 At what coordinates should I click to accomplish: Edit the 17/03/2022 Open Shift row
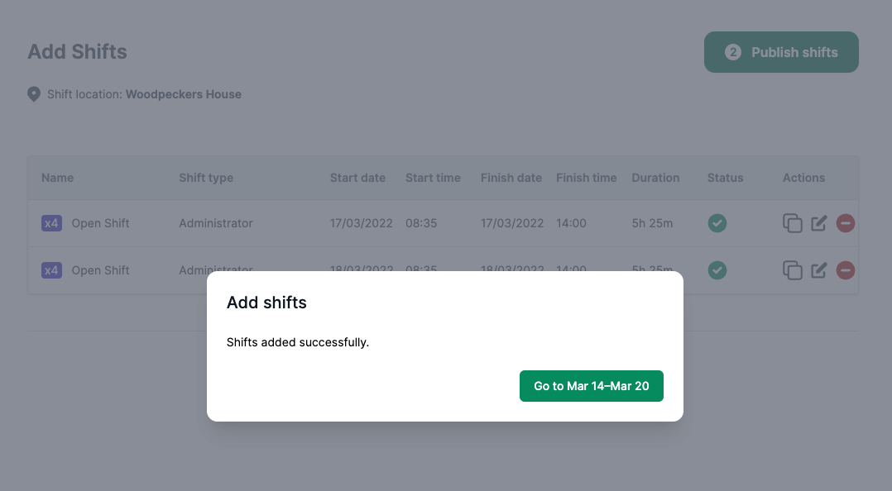(819, 223)
